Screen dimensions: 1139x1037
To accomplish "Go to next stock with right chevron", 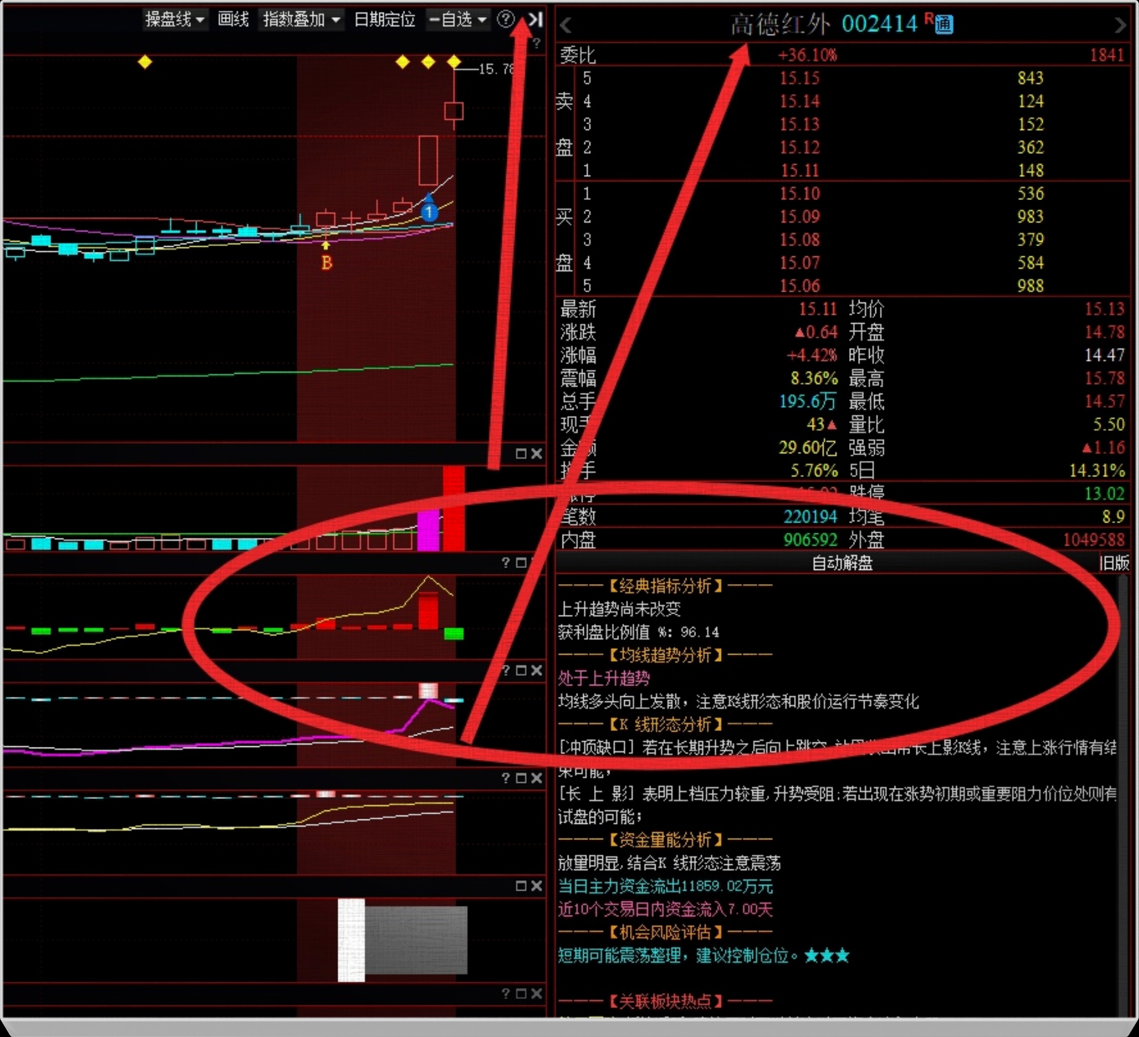I will tap(1120, 25).
